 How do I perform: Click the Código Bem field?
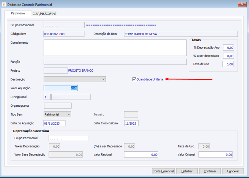coord(64,34)
